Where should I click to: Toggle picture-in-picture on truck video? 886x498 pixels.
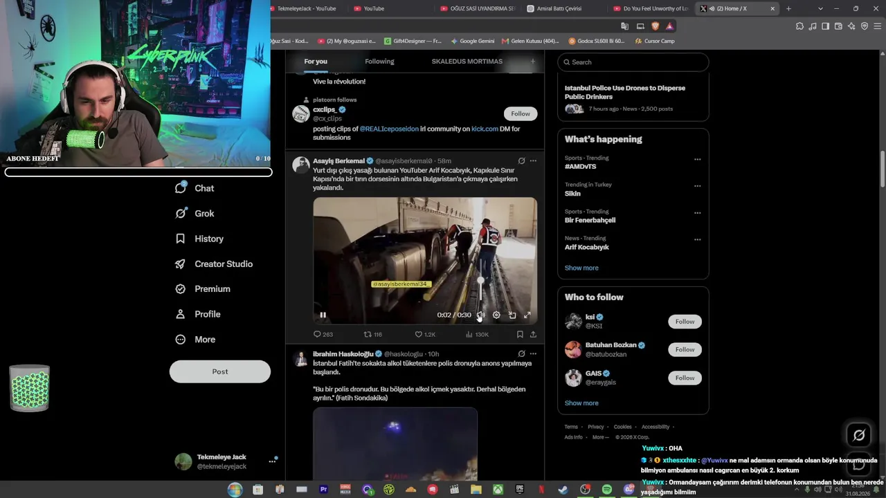[512, 315]
